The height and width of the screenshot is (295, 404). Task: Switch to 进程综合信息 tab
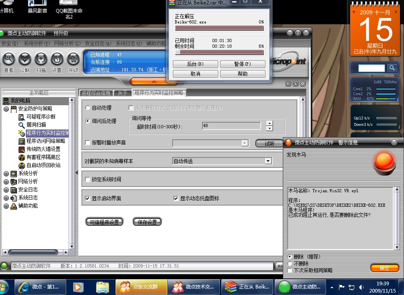click(x=96, y=93)
